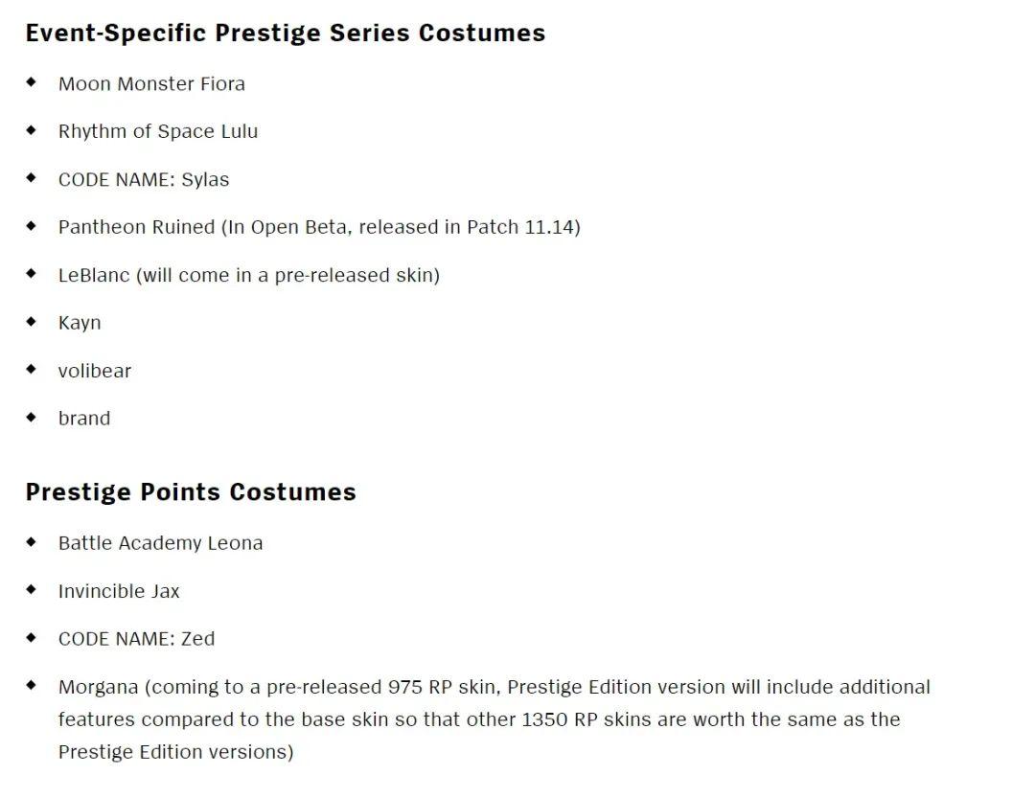This screenshot has width=1035, height=798.
Task: Click the volibear list item
Action: tap(94, 371)
